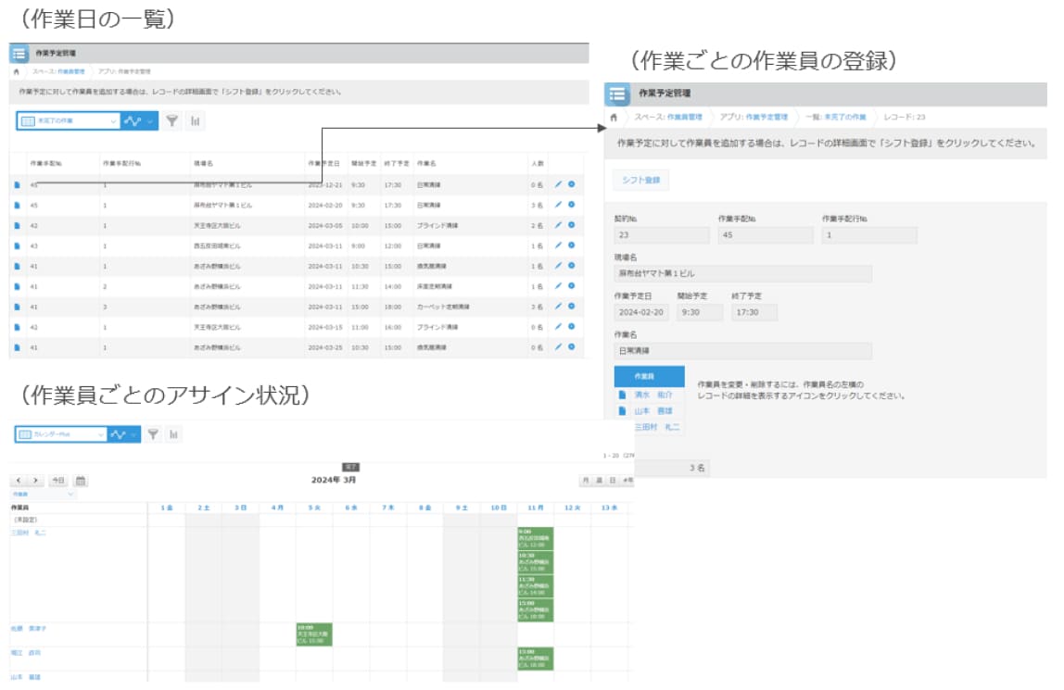This screenshot has width=1064, height=690.
Task: Click 作業予定日 column header
Action: (323, 163)
